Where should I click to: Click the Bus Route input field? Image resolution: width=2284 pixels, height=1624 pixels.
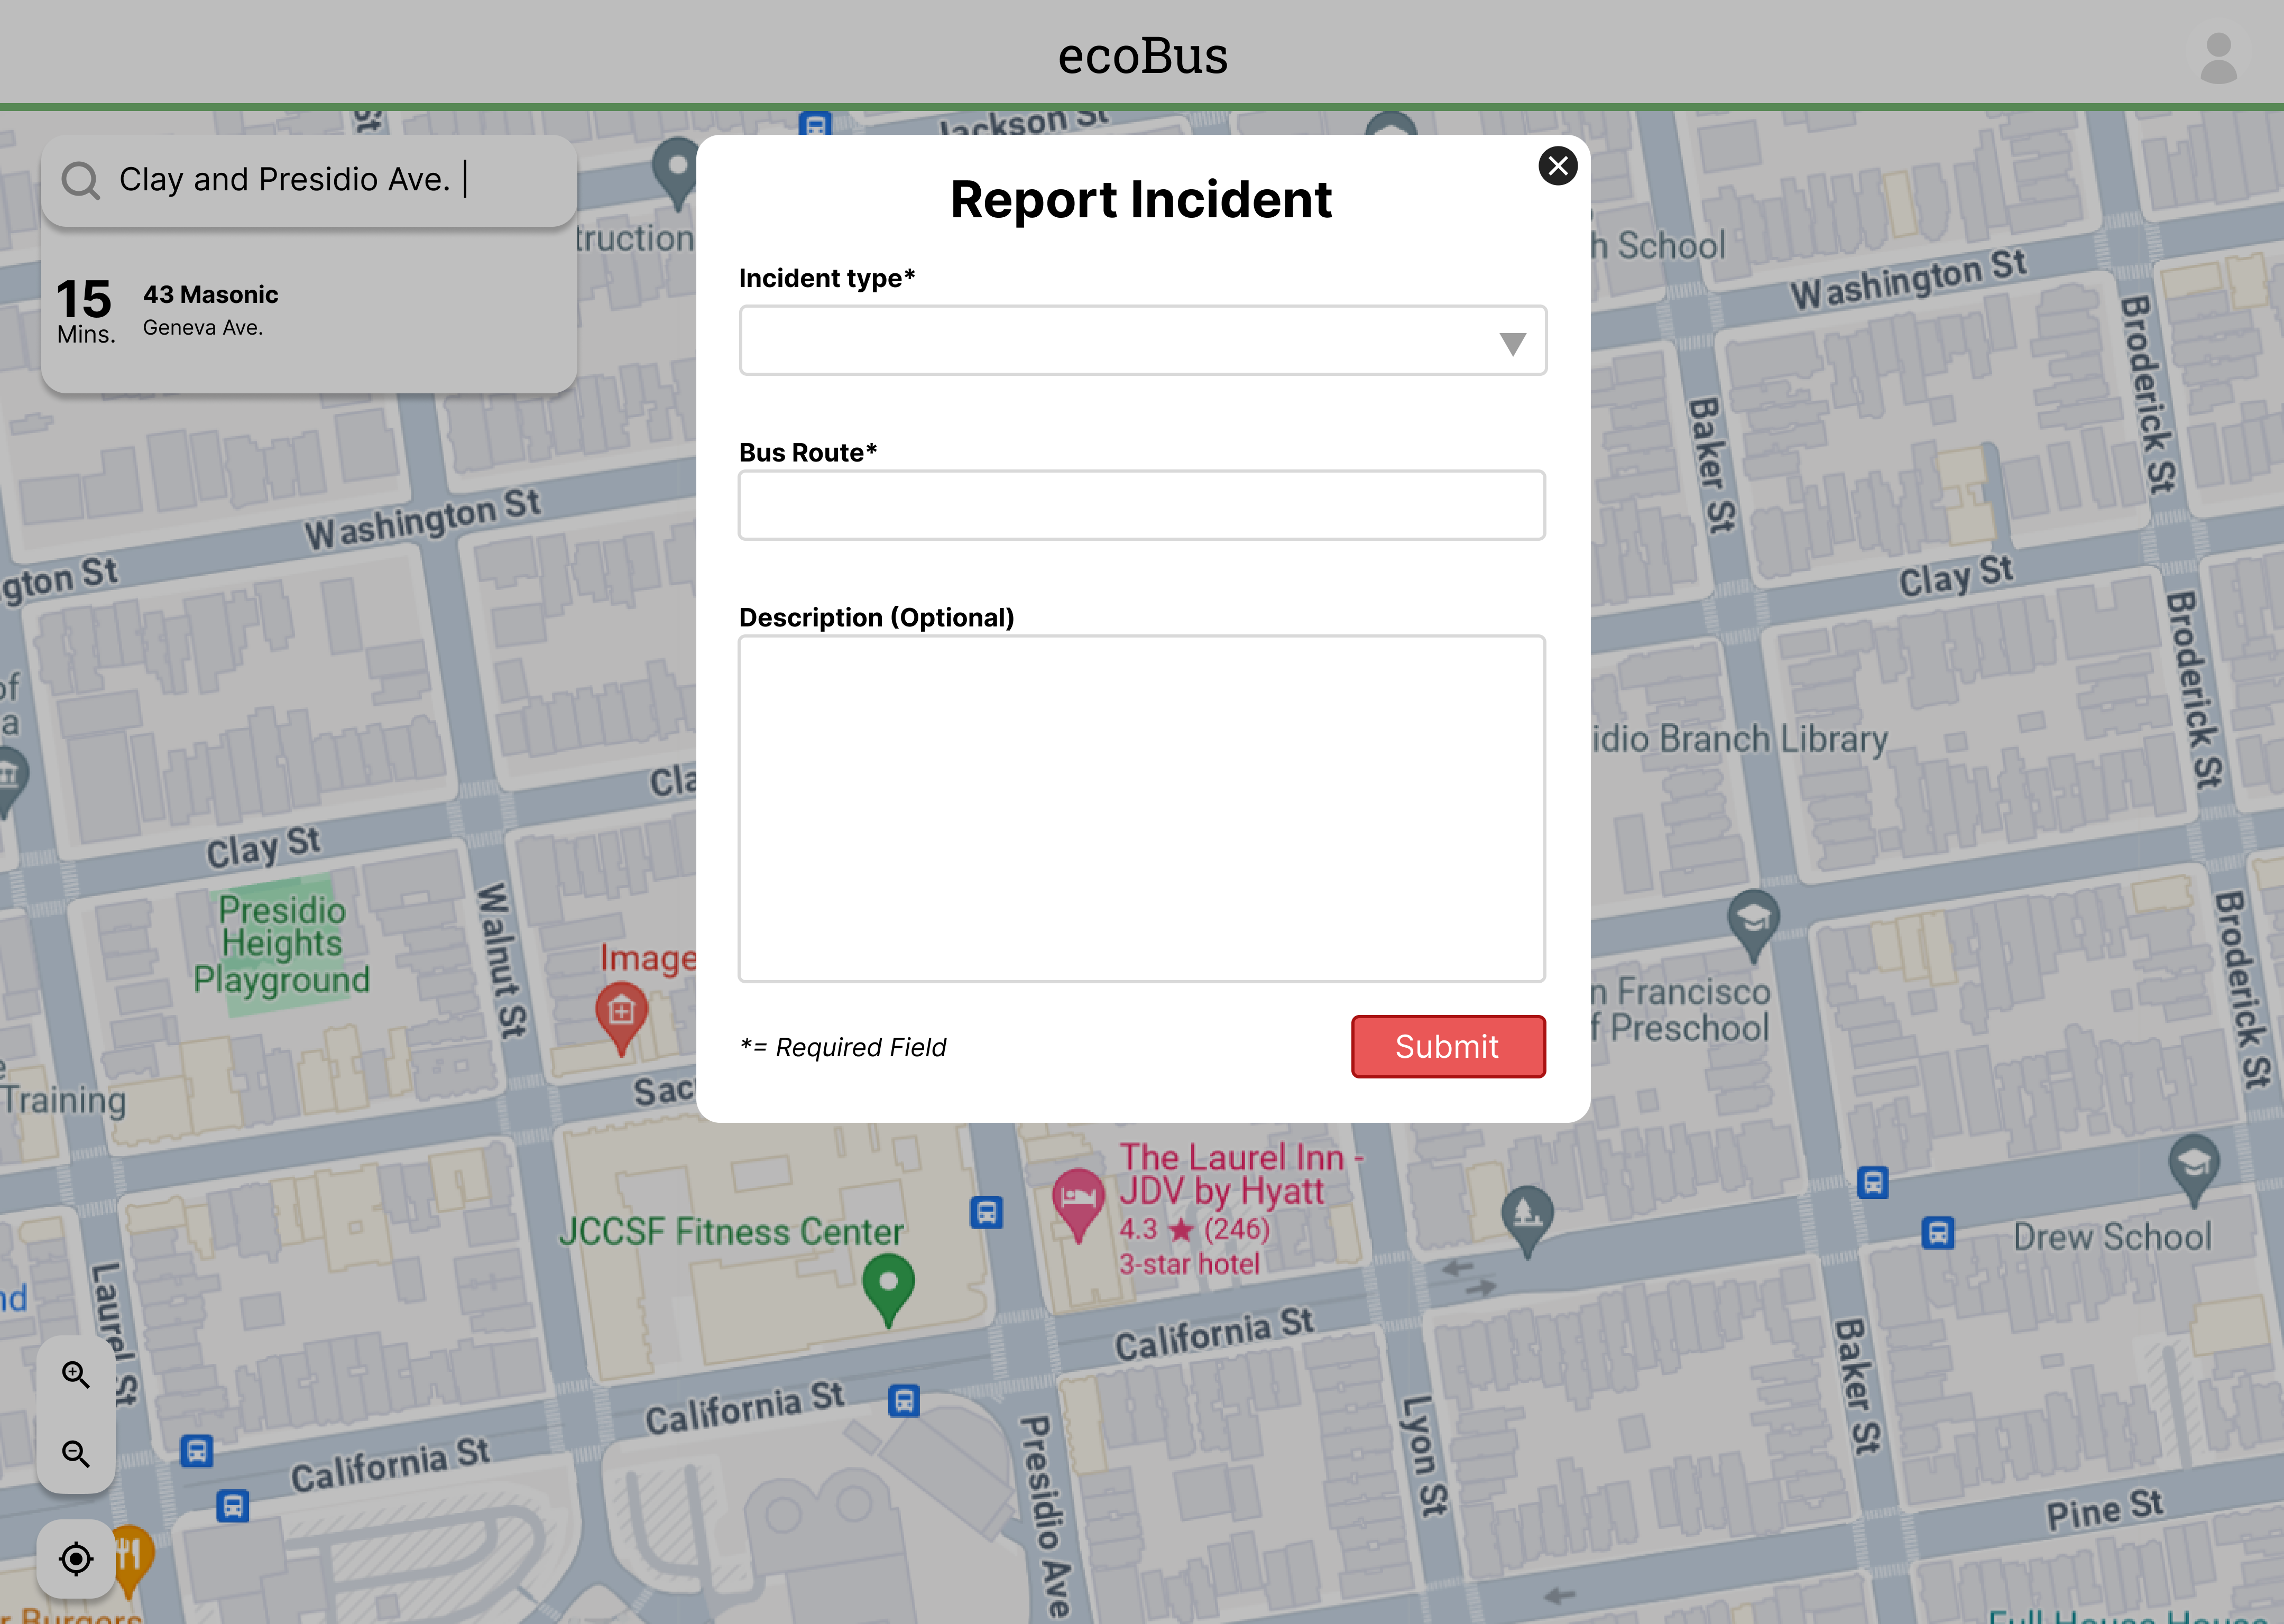(x=1141, y=505)
